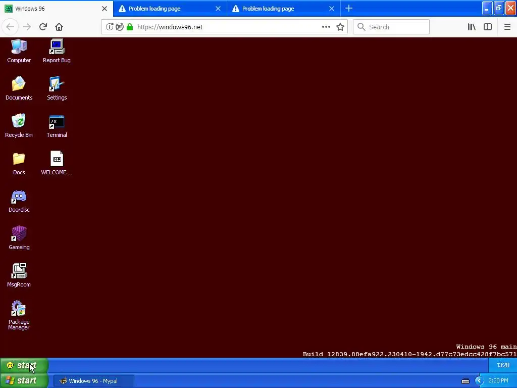Open the browser hamburger menu
Image resolution: width=517 pixels, height=388 pixels.
coord(507,27)
